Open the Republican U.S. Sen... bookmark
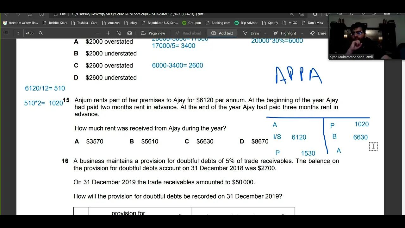The image size is (405, 228). pyautogui.click(x=160, y=23)
